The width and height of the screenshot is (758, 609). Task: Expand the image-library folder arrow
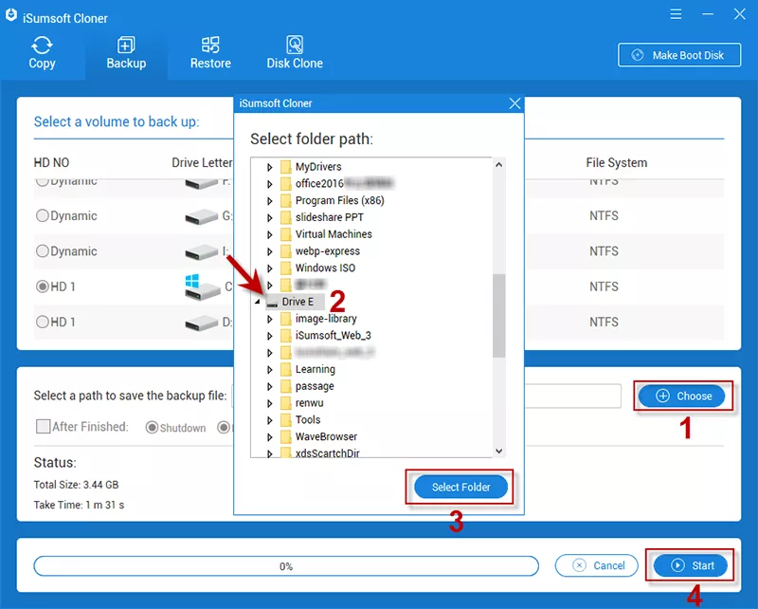coord(270,319)
